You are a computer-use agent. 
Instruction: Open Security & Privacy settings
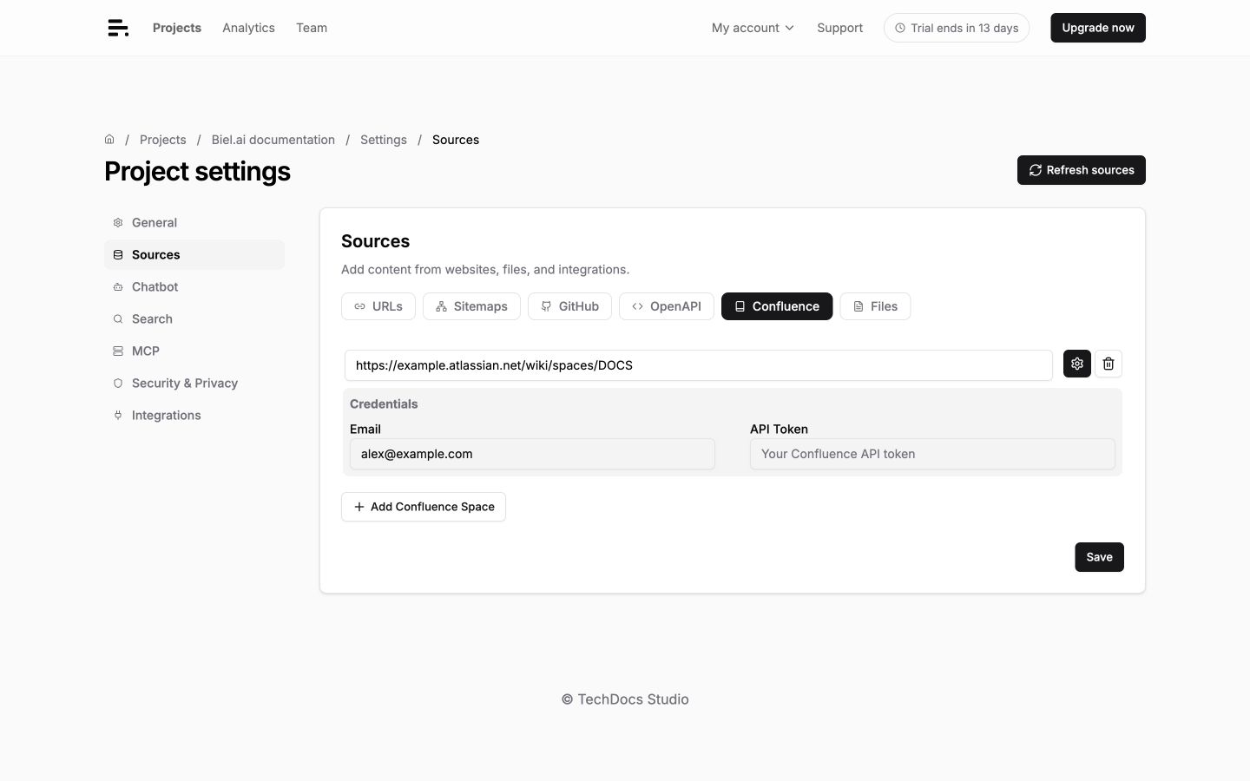[x=194, y=383]
